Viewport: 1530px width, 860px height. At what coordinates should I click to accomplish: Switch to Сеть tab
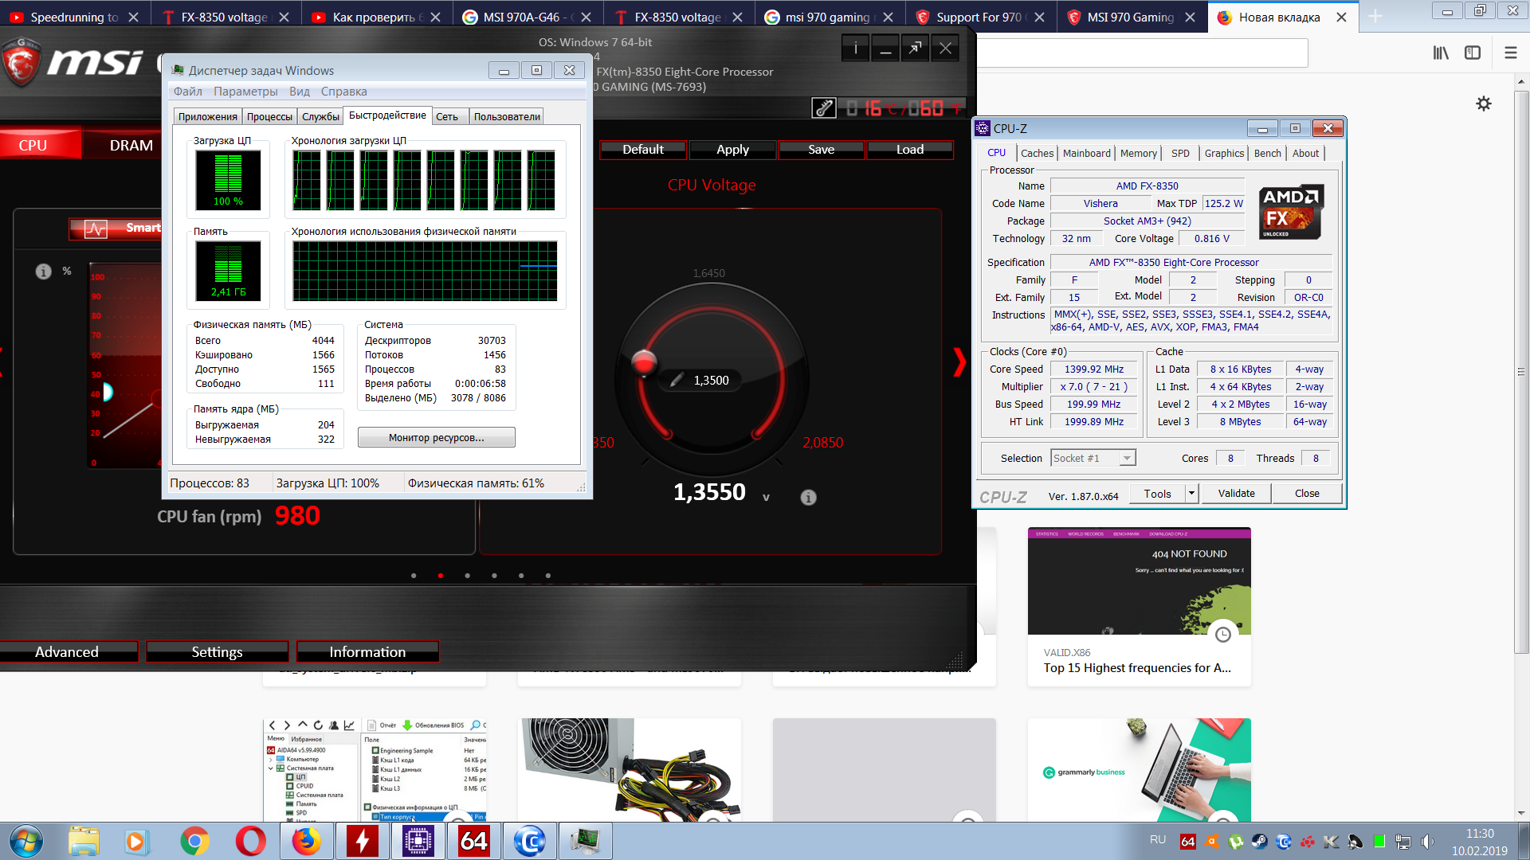click(447, 117)
